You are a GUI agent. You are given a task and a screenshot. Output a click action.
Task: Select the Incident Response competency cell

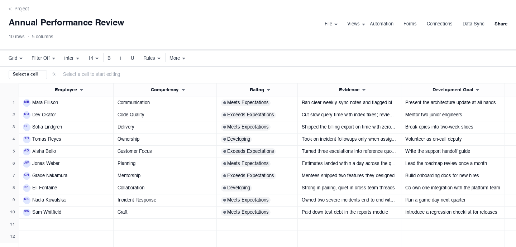pyautogui.click(x=165, y=200)
